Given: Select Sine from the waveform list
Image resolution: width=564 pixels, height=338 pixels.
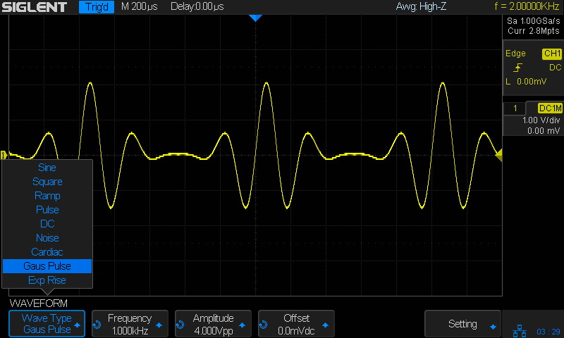Looking at the screenshot, I should click(47, 168).
